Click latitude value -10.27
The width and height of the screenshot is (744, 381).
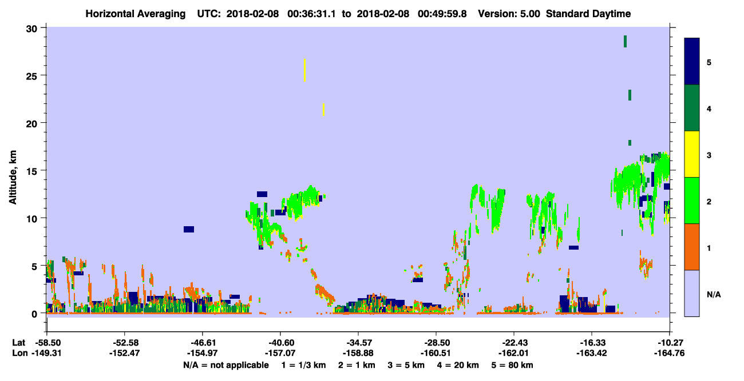tap(670, 342)
